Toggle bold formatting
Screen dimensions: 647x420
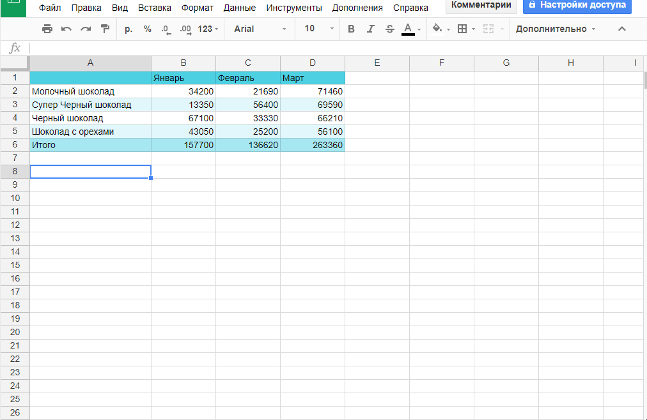click(351, 29)
